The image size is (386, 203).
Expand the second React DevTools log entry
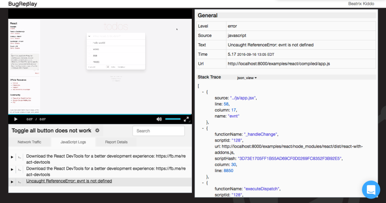pyautogui.click(x=12, y=170)
